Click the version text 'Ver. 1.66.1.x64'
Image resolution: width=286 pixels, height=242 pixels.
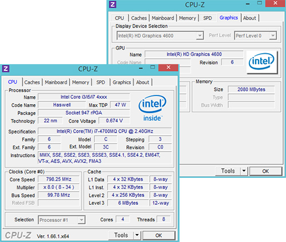[53, 236]
